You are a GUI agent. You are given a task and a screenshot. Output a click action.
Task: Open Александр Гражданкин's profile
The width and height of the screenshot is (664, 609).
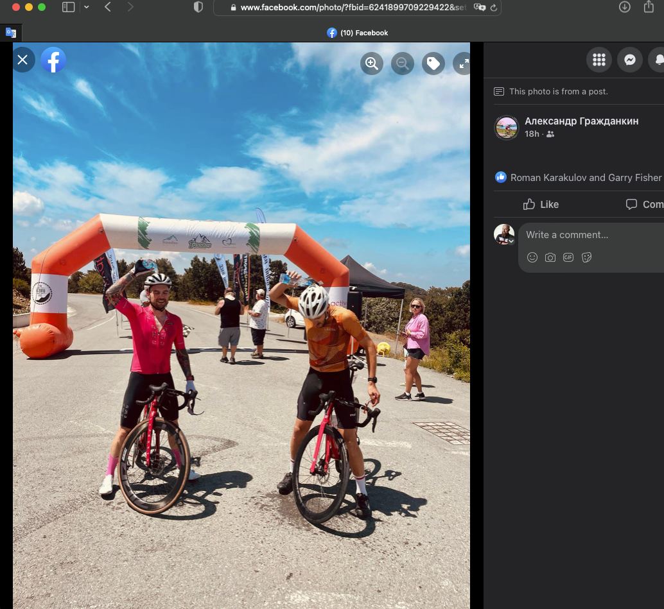(581, 121)
